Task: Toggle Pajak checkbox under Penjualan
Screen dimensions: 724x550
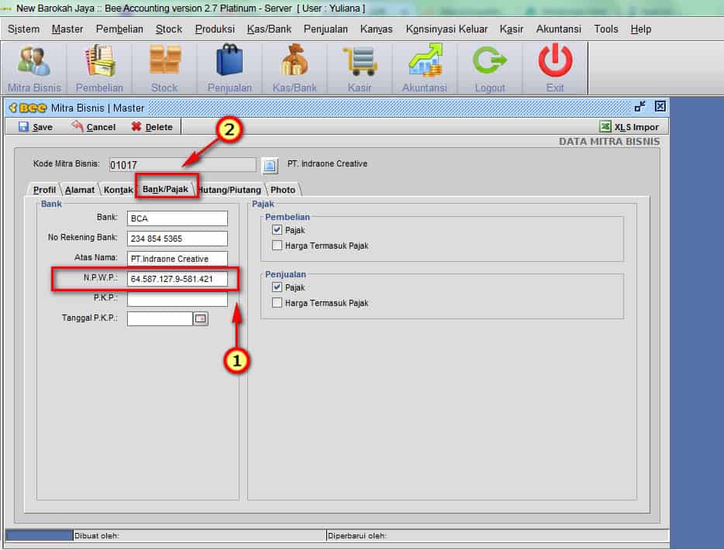Action: coord(277,287)
